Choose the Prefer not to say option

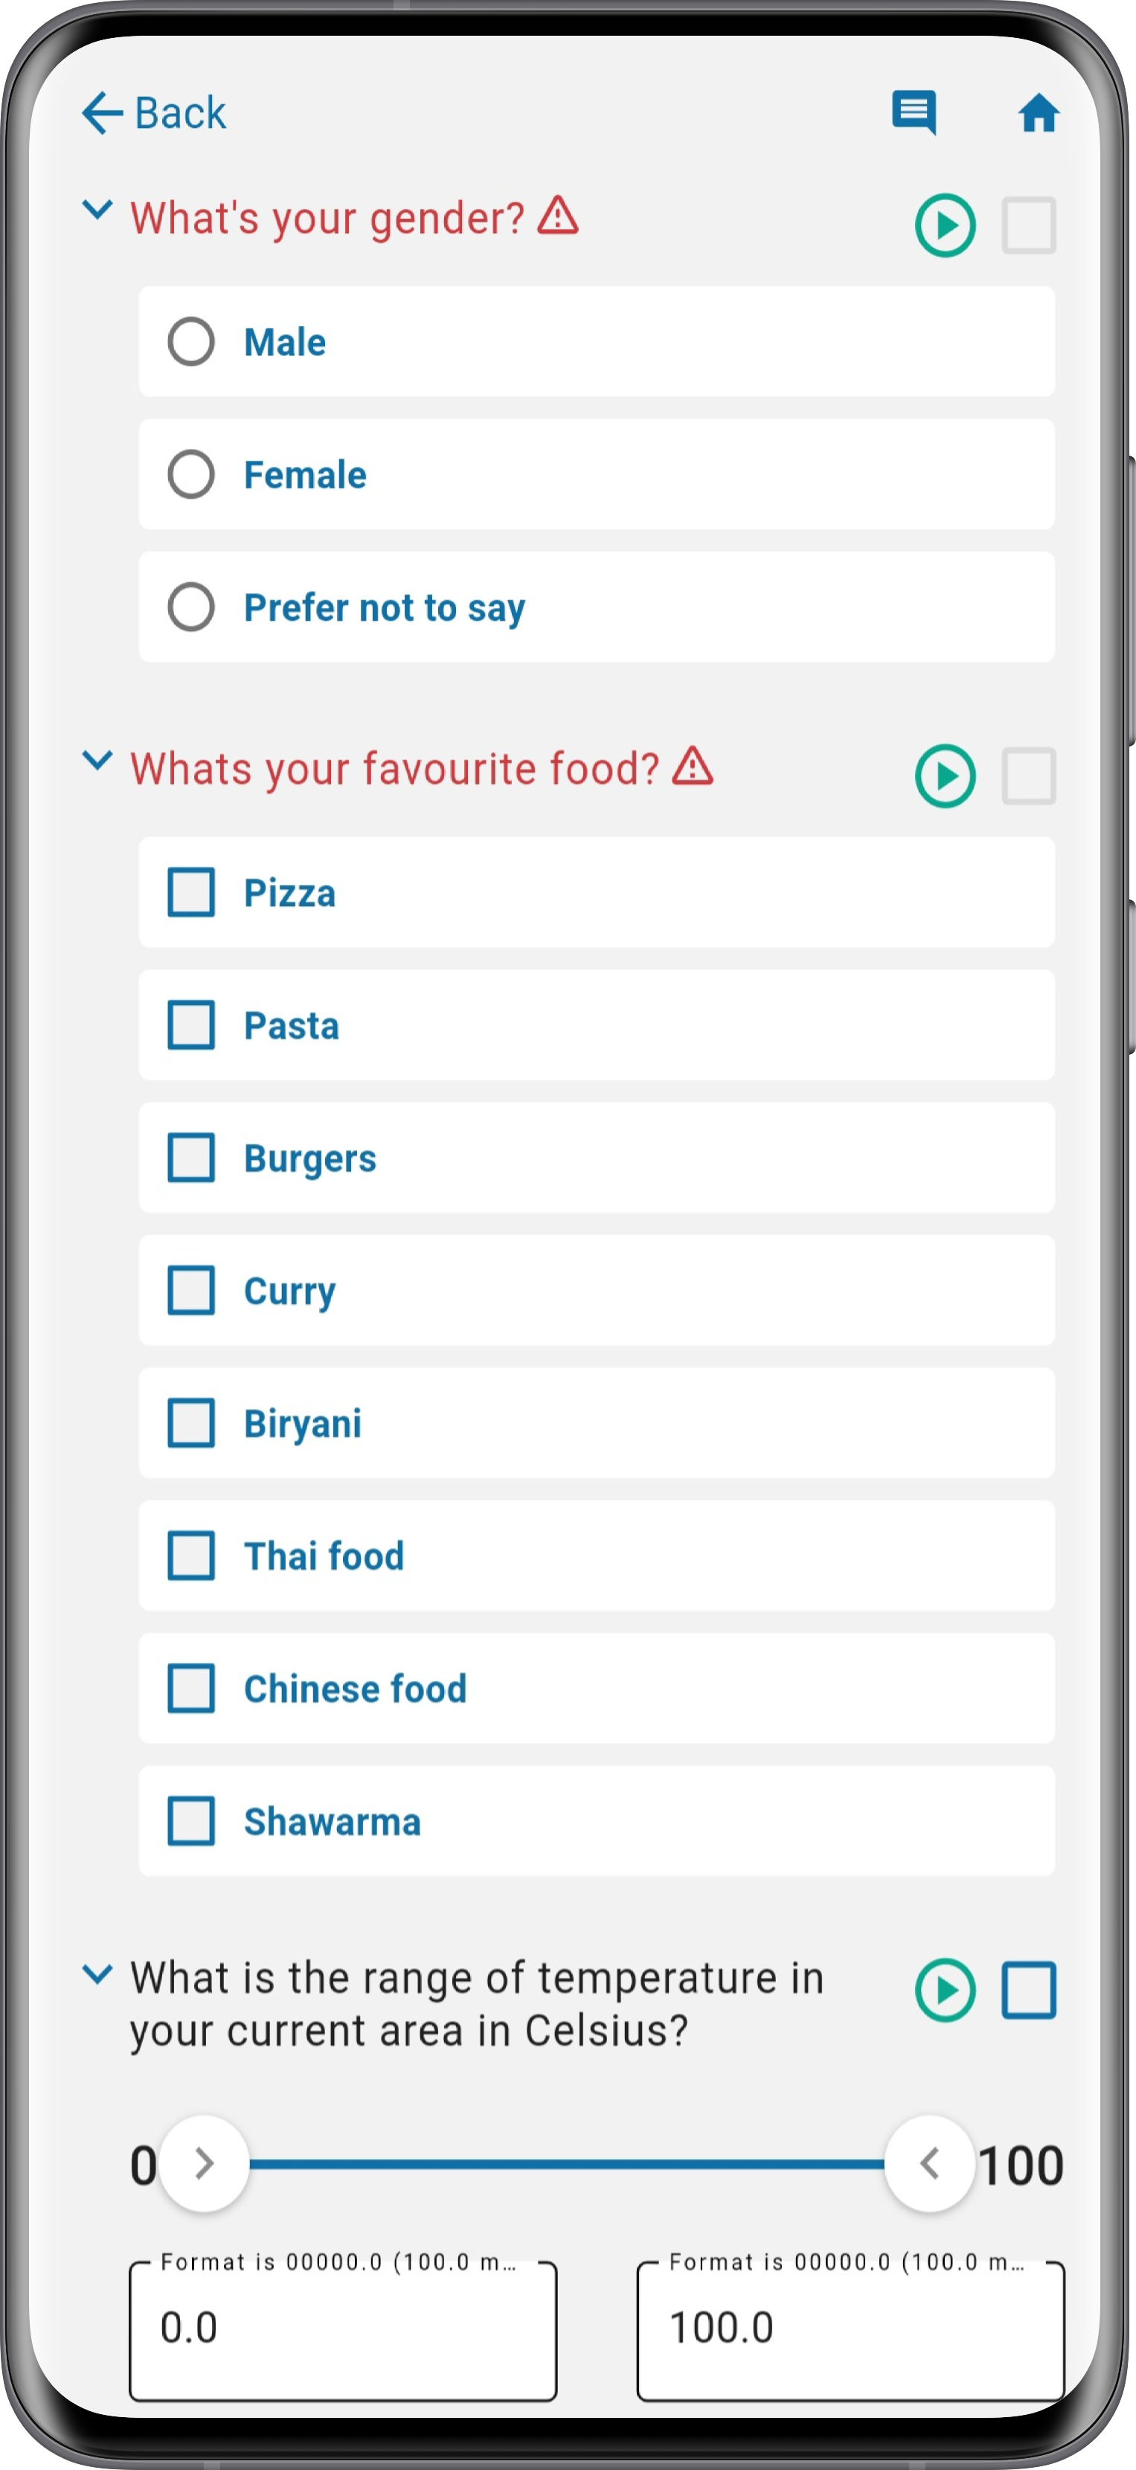(x=597, y=607)
